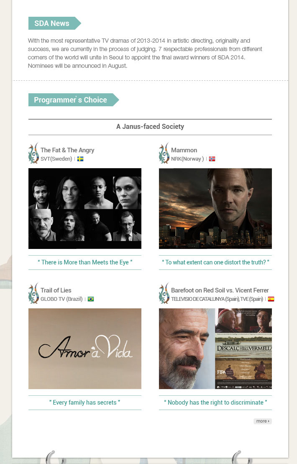Click the 'more' button
This screenshot has height=464, width=297.
263,421
